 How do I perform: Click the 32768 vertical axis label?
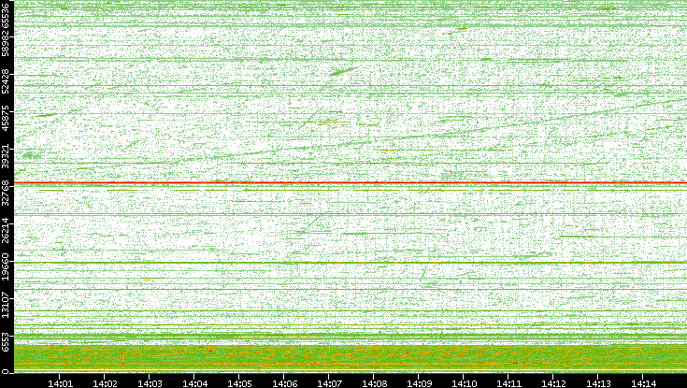click(6, 191)
